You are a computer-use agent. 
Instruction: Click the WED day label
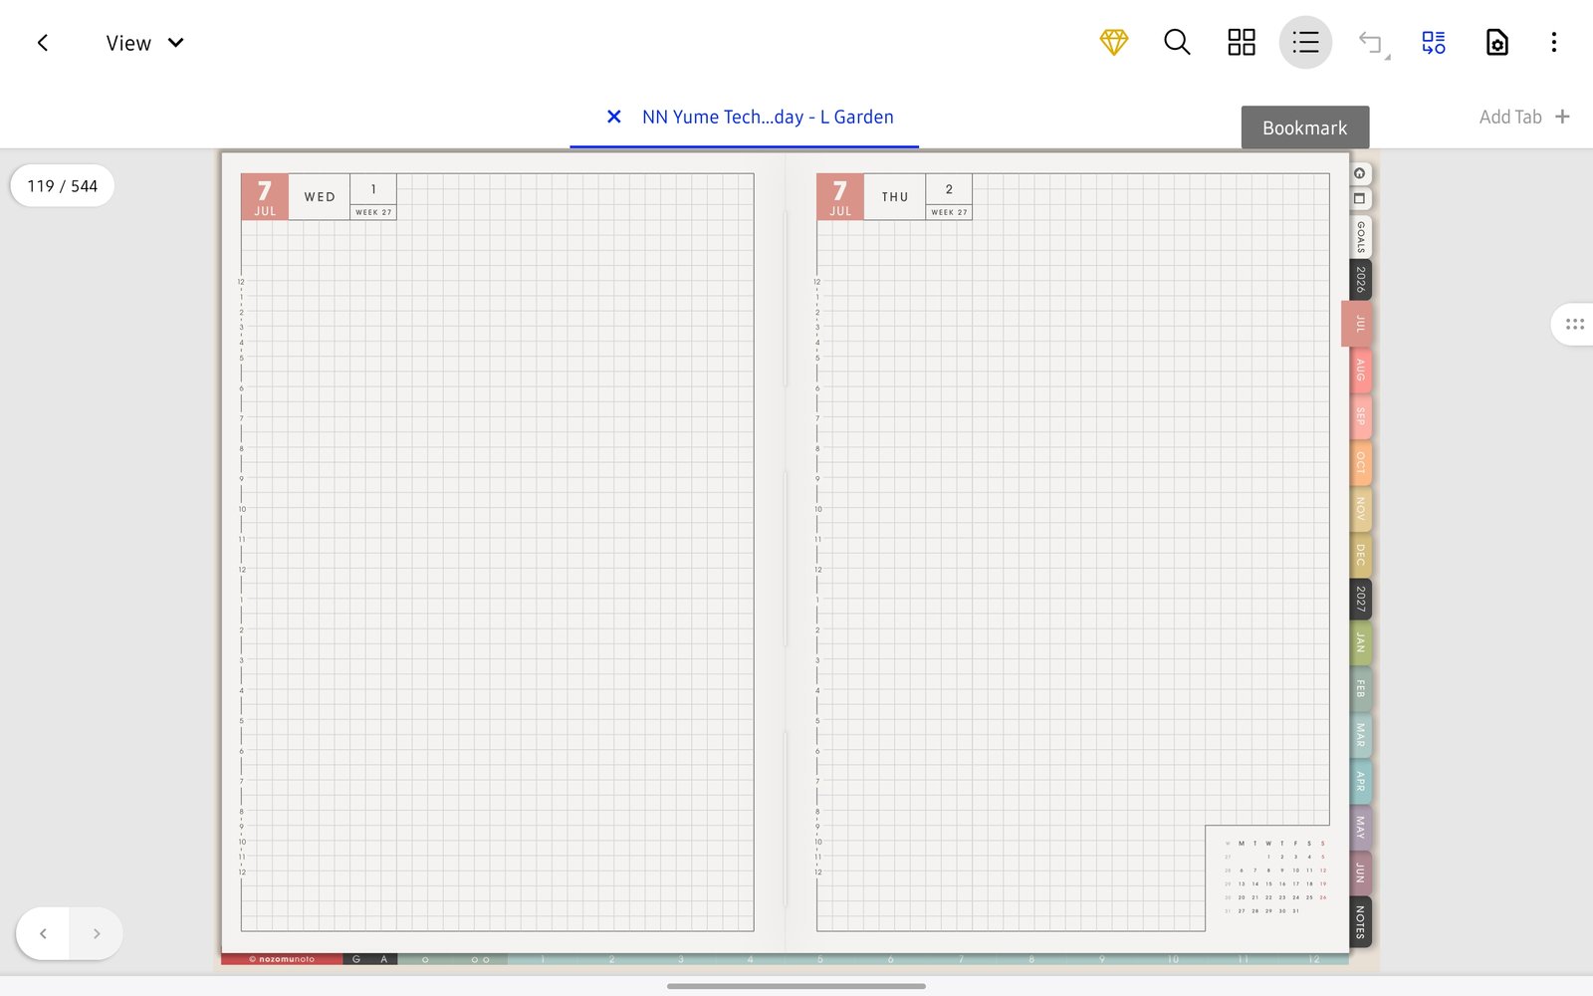click(x=320, y=197)
